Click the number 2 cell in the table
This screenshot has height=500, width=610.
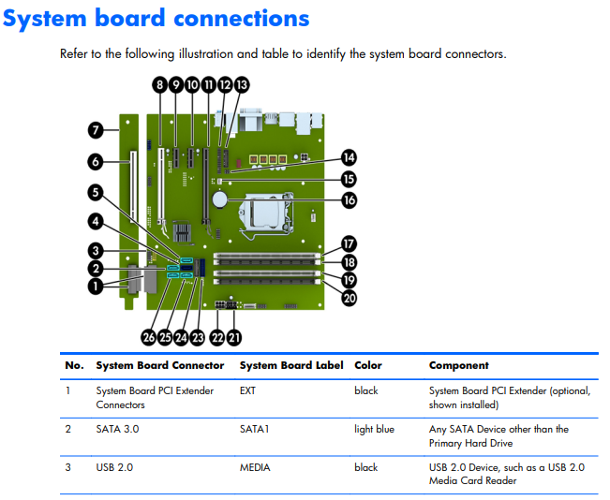point(68,429)
